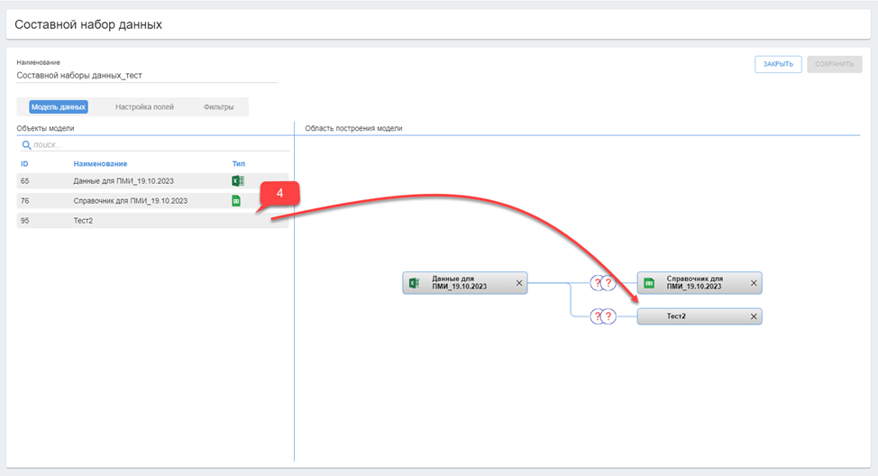Image resolution: width=878 pixels, height=476 pixels.
Task: Open the join settings icon for the Справочник link
Action: (602, 283)
